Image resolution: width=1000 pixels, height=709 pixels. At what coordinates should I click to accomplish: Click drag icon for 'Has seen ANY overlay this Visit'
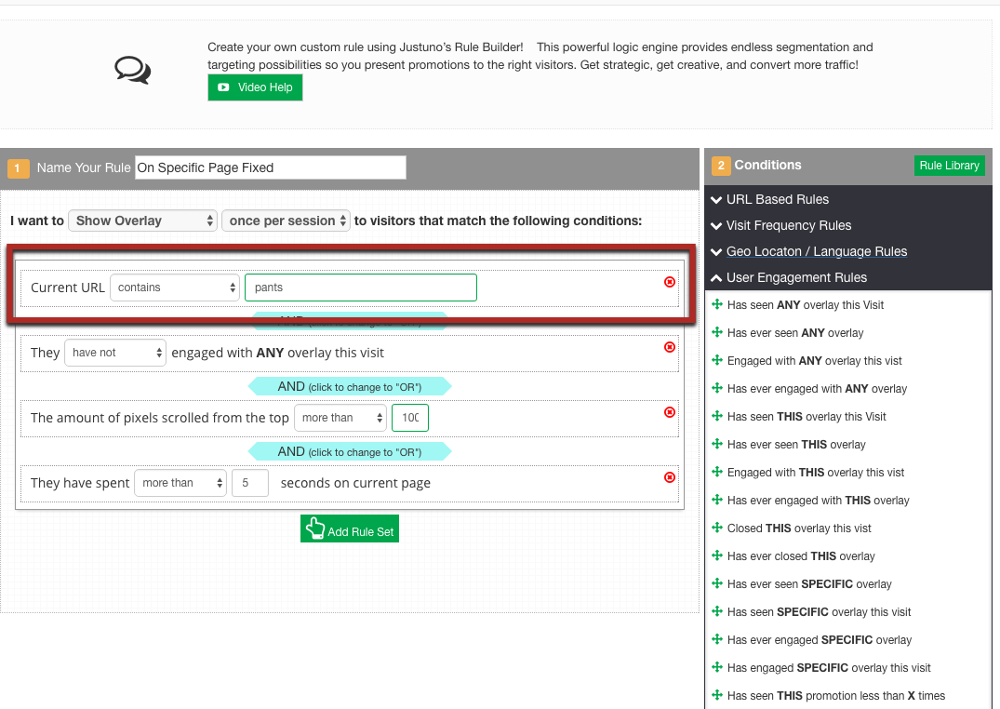click(717, 305)
